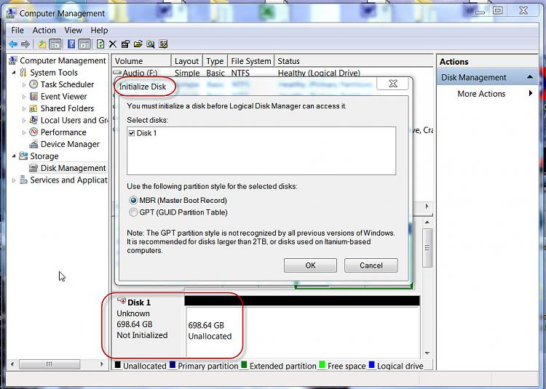Toggle Show/Hide Console Tree toolbar icon
Viewport: 546px width, 389px height.
(55, 44)
